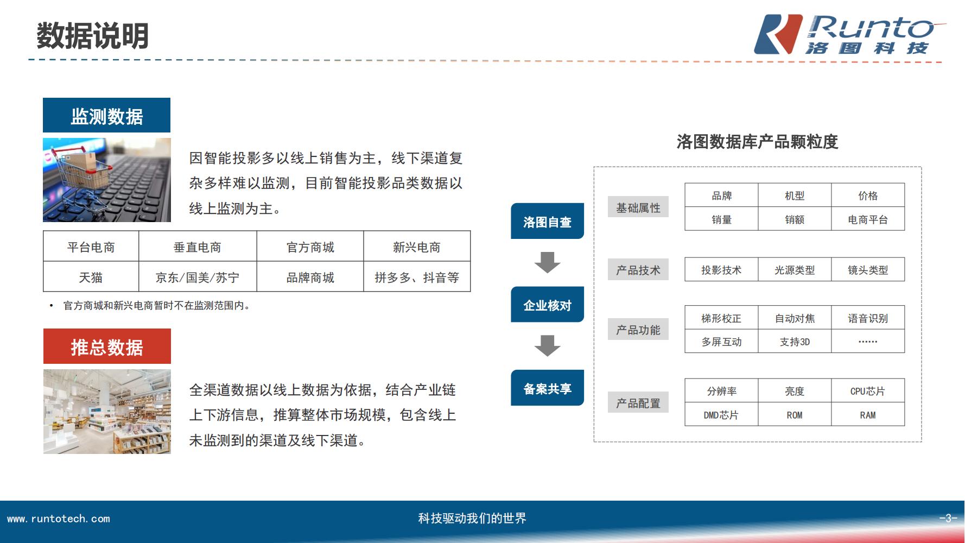This screenshot has width=965, height=543.
Task: Click the 天猫 table cell
Action: (91, 276)
